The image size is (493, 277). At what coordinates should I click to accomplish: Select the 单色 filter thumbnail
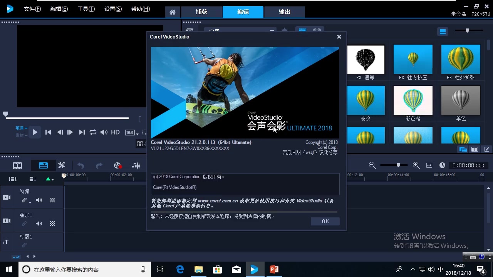click(x=461, y=100)
